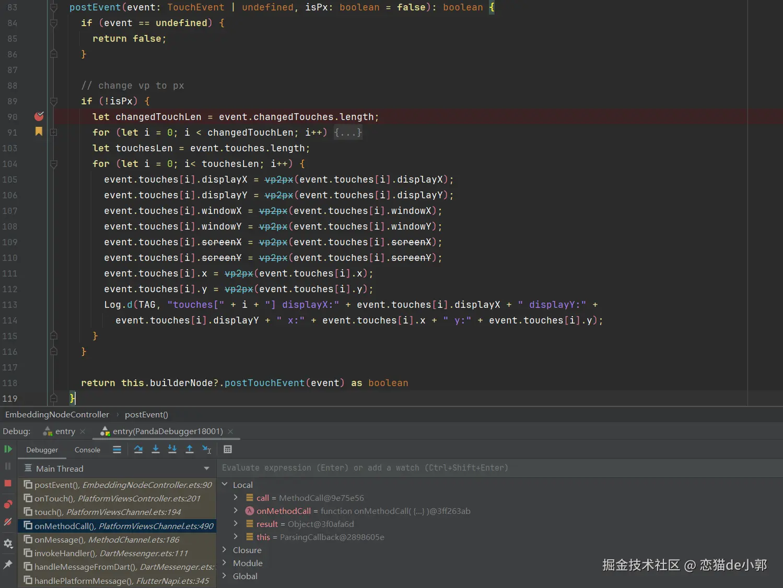Viewport: 783px width, 588px height.
Task: Expand the Closure variables node
Action: point(225,550)
